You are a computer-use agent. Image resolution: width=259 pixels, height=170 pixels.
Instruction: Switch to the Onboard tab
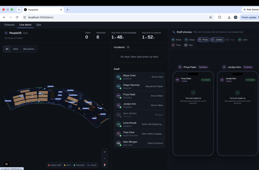(x=9, y=25)
